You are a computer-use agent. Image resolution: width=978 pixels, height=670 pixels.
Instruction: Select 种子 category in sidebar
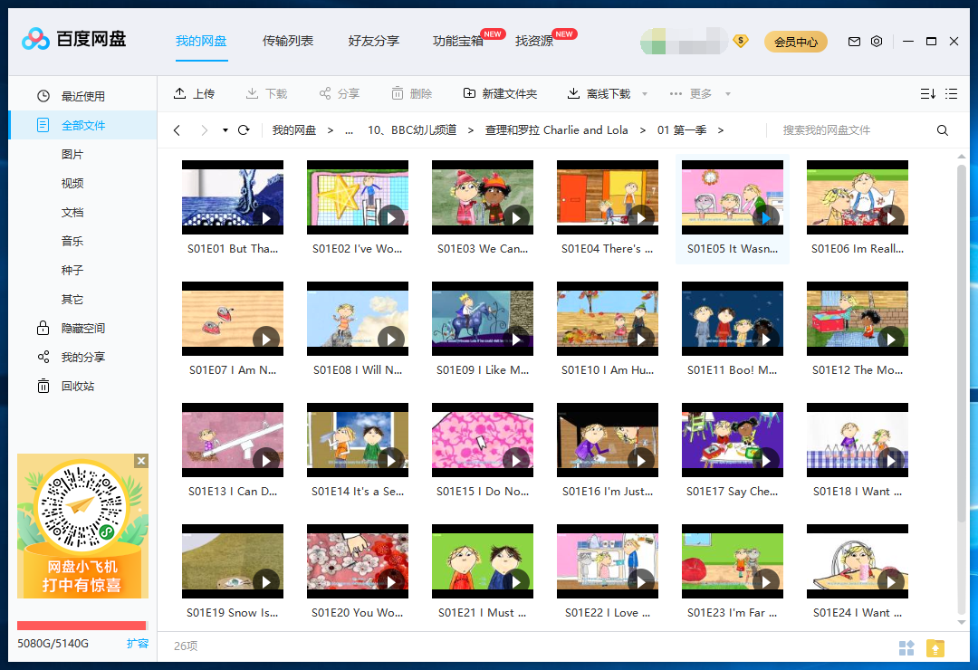(x=72, y=270)
